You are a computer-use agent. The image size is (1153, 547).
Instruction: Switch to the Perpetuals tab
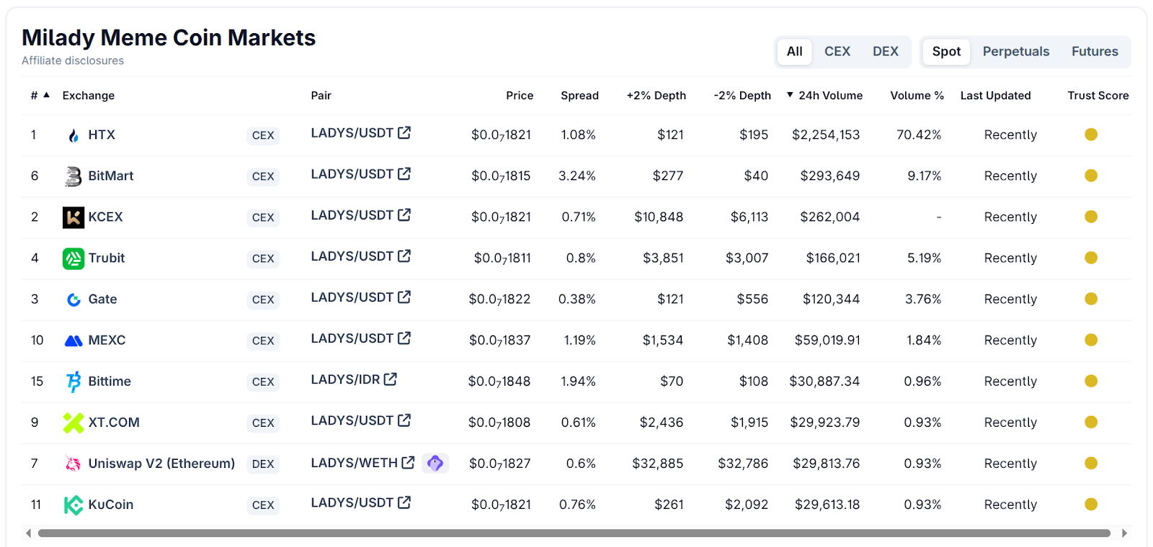pos(1016,52)
